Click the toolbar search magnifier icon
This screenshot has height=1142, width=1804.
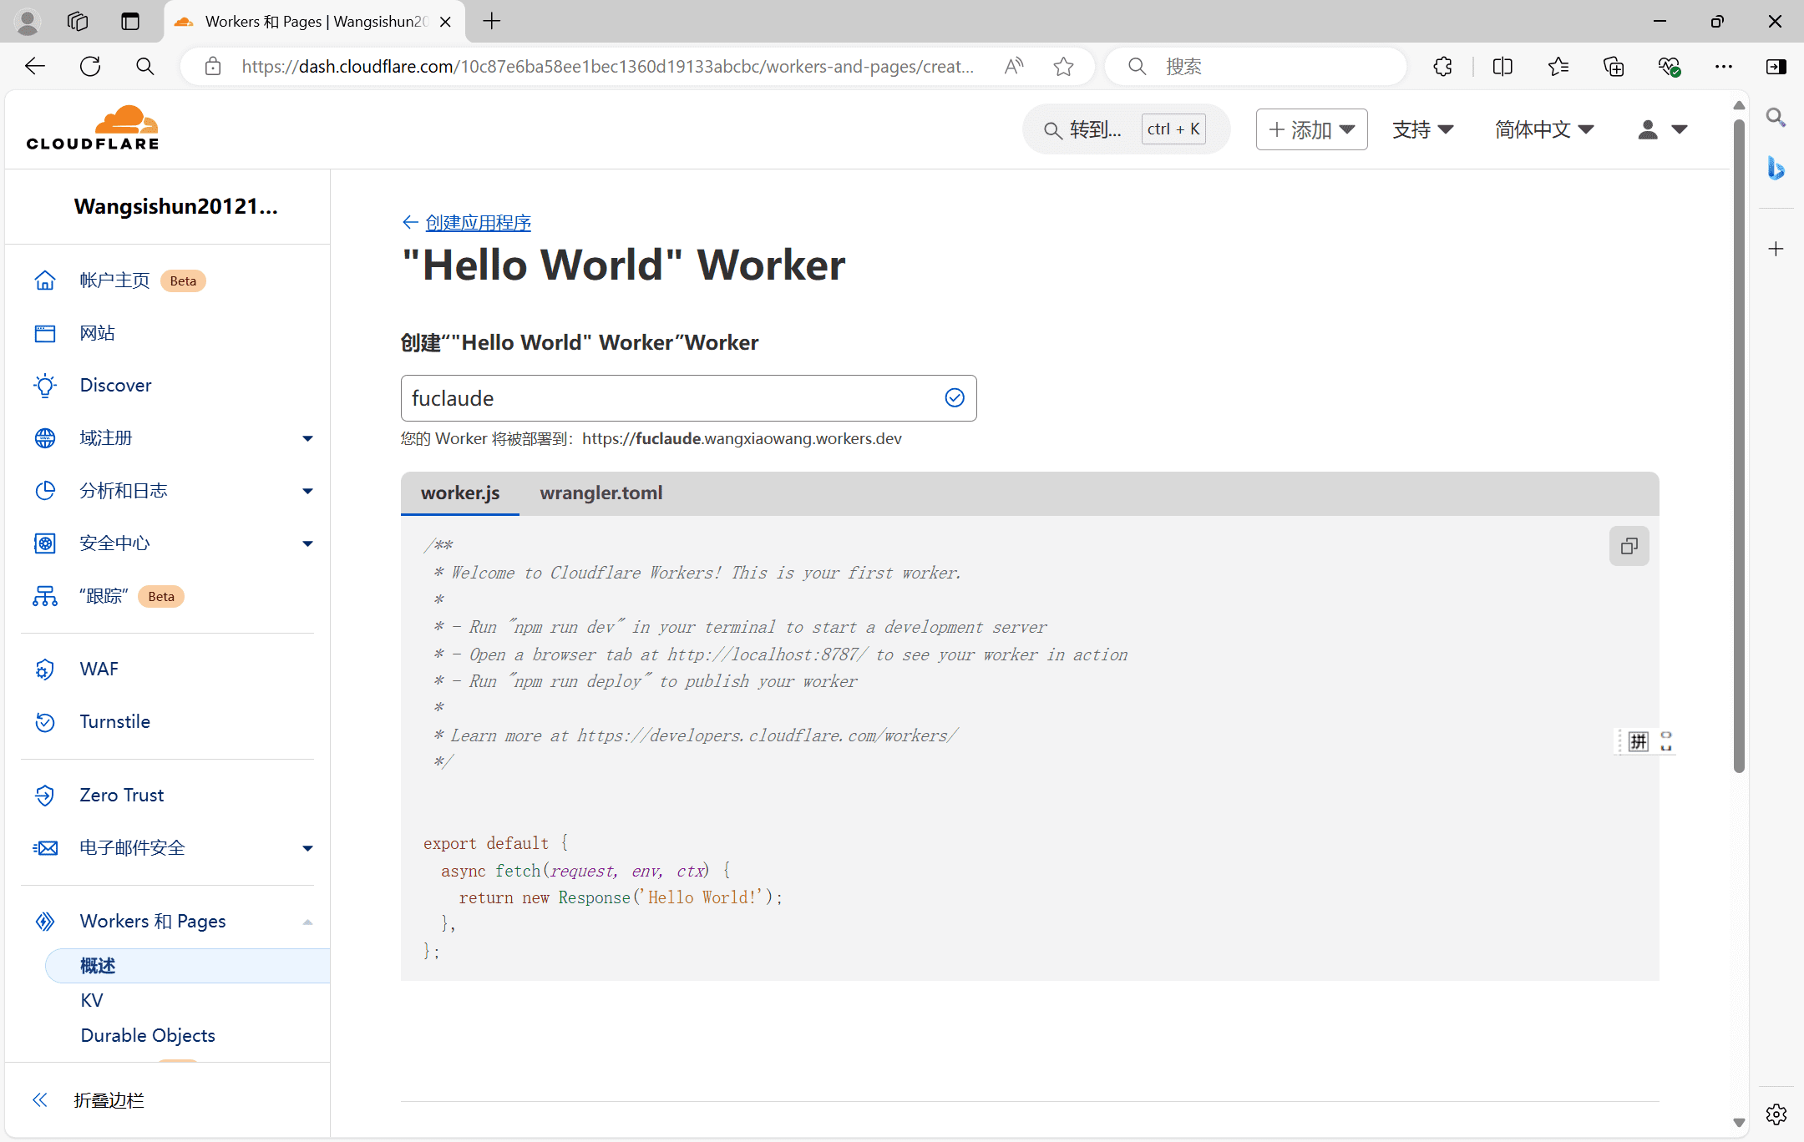tap(145, 67)
